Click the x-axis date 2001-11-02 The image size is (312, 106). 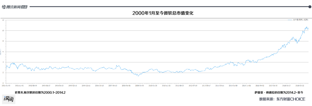click(19, 86)
